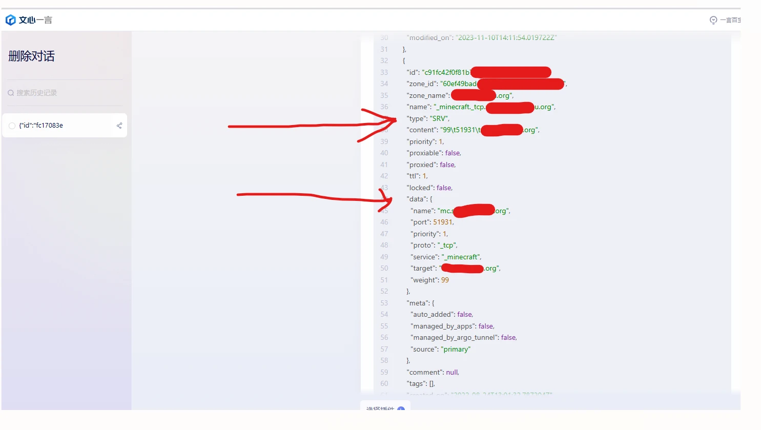The width and height of the screenshot is (761, 430).
Task: Focus the 搜索历史记录 search field
Action: (x=65, y=93)
